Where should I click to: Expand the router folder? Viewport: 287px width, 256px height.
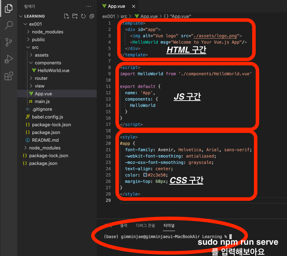[41, 78]
